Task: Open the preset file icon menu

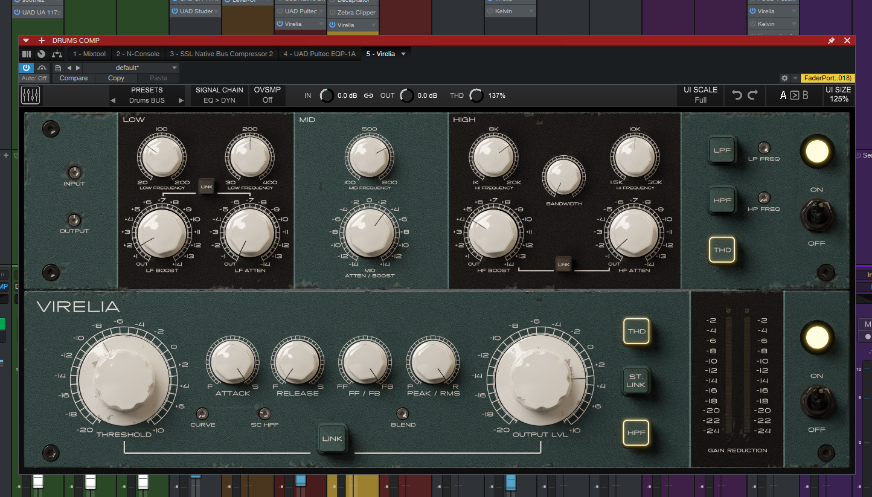Action: point(58,68)
